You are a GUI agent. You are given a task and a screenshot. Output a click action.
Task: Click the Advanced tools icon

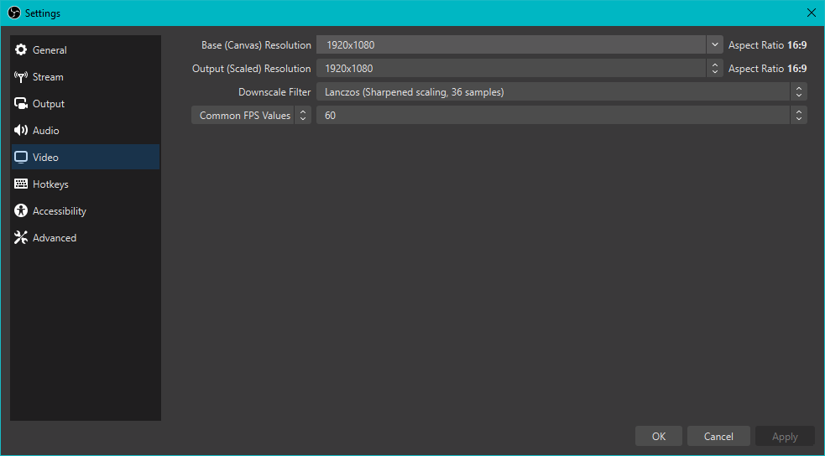21,238
